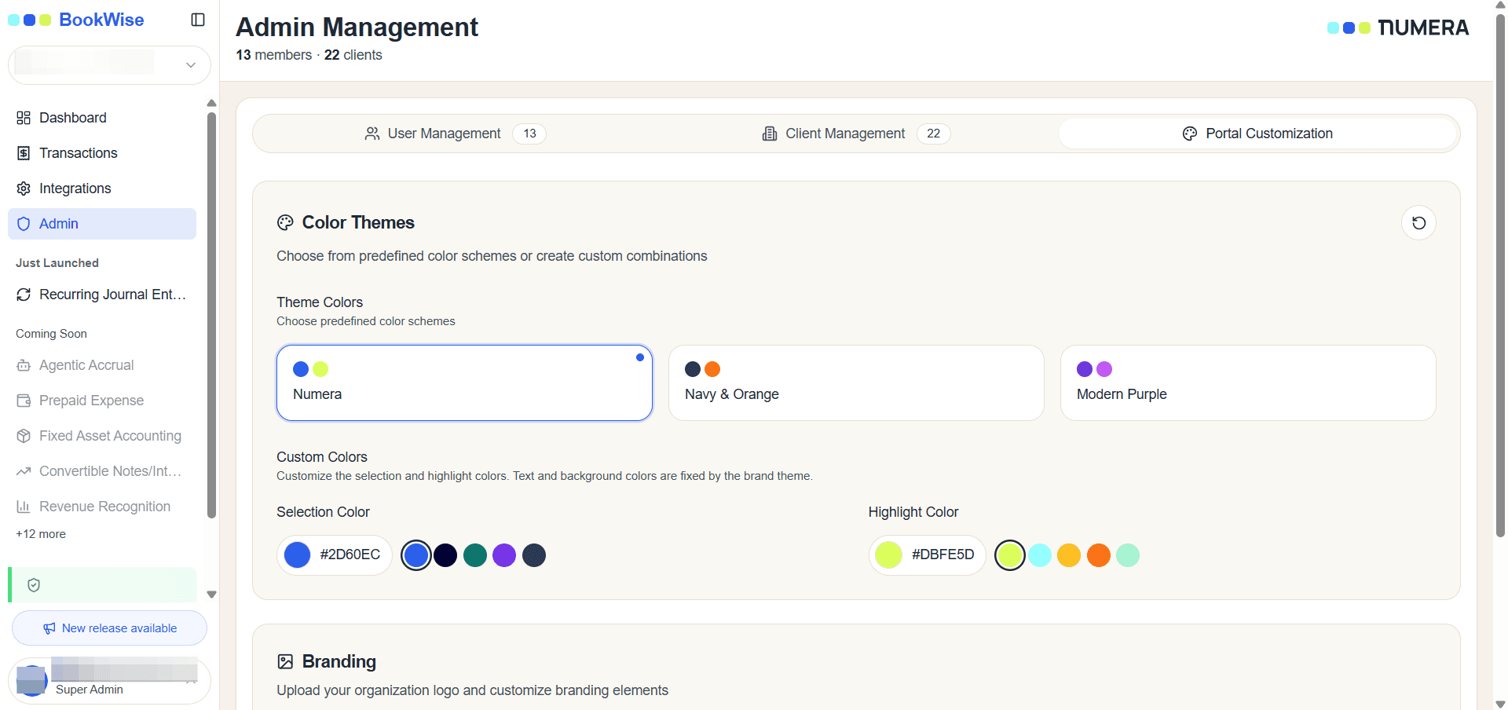
Task: Show +12 more sidebar items
Action: pyautogui.click(x=41, y=534)
